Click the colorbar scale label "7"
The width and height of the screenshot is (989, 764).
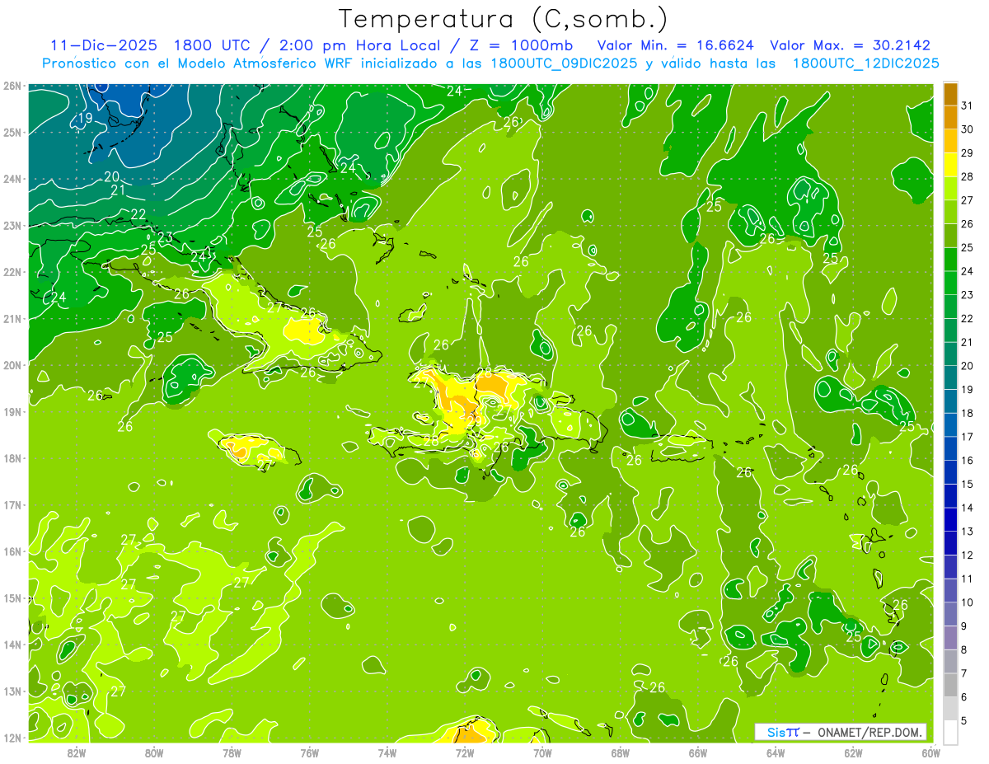pyautogui.click(x=964, y=673)
